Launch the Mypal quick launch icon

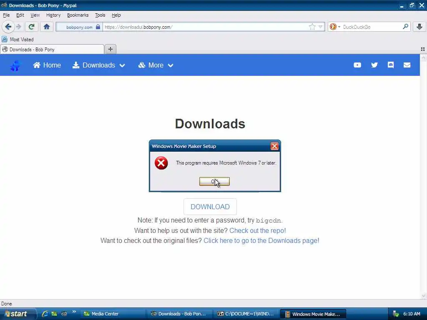coord(64,314)
